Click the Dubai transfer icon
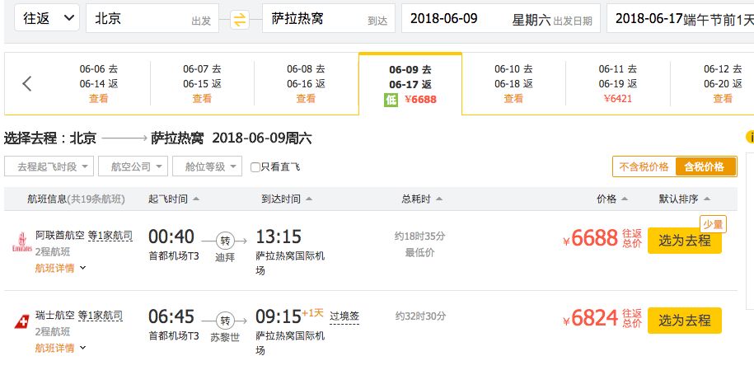Viewport: 754px width, 370px height. pos(224,240)
